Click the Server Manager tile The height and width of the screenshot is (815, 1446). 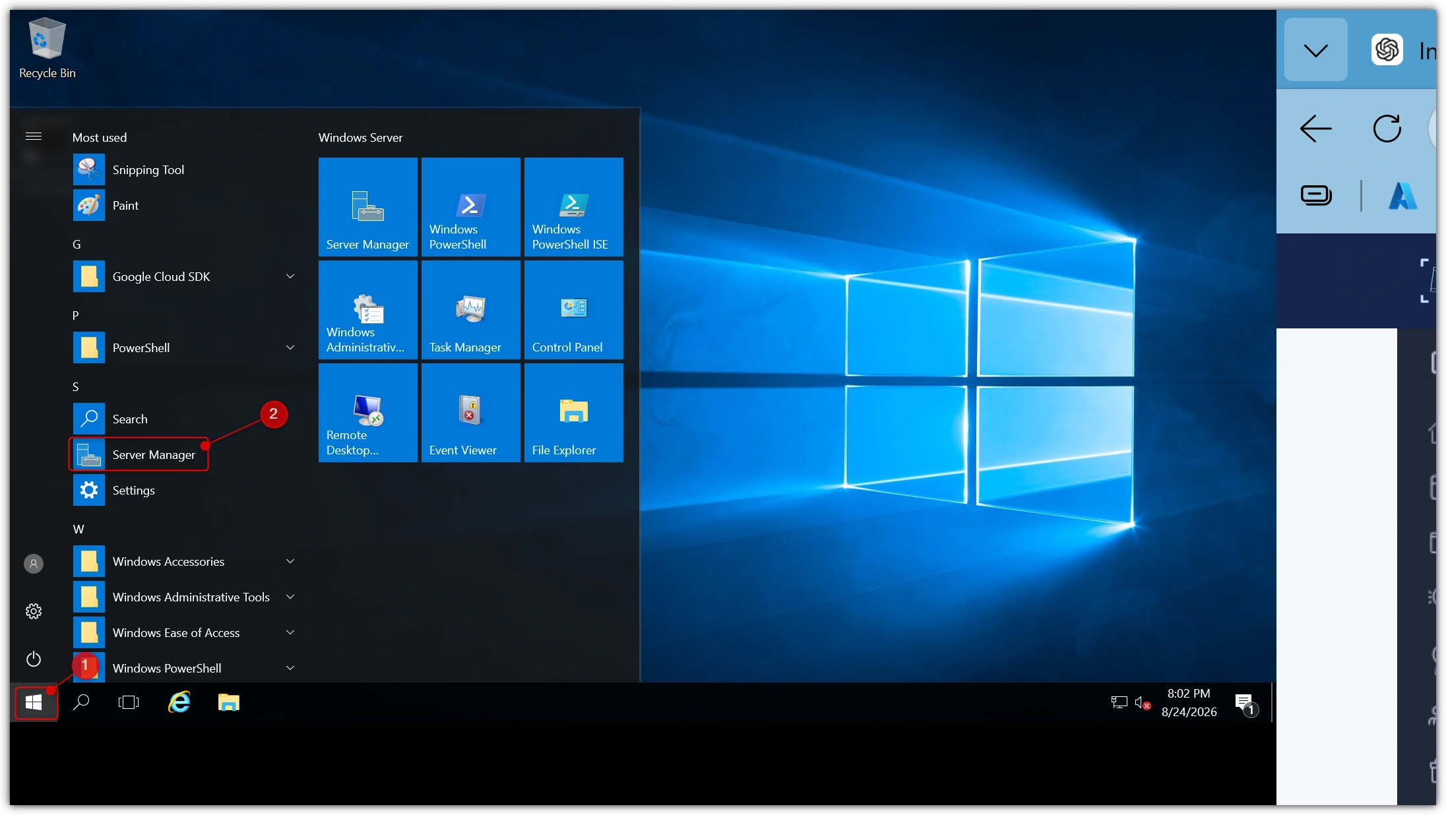coord(368,207)
